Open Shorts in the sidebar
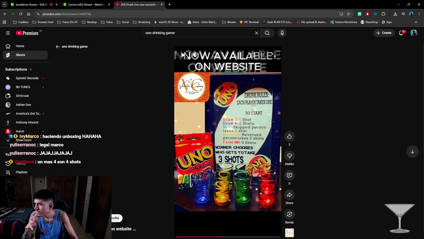This screenshot has width=424, height=239. point(25,55)
